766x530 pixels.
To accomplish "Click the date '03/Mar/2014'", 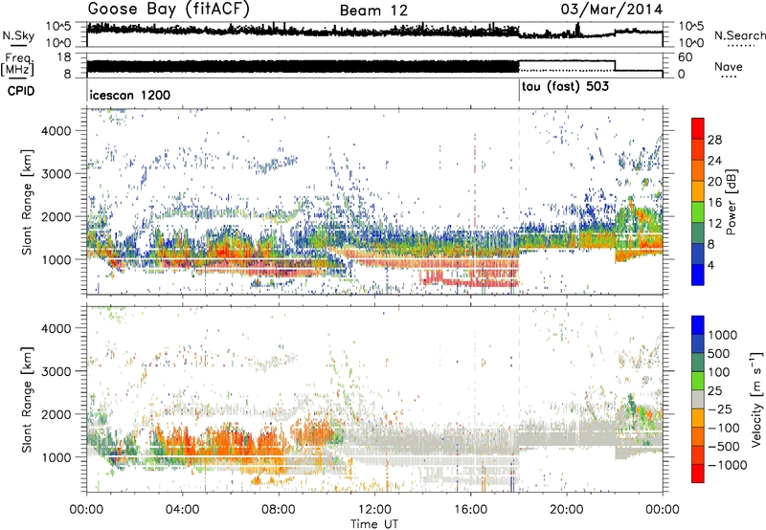I will [x=612, y=10].
